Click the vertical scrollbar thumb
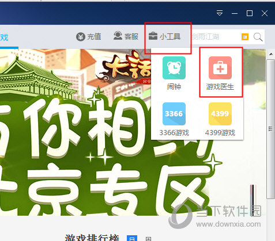This screenshot has height=241, width=275. point(271,129)
